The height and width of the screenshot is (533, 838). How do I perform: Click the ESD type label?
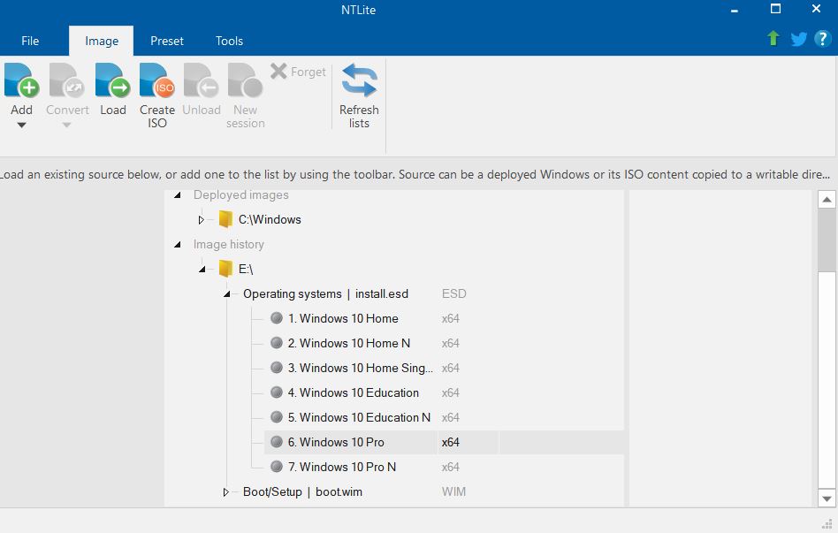453,294
